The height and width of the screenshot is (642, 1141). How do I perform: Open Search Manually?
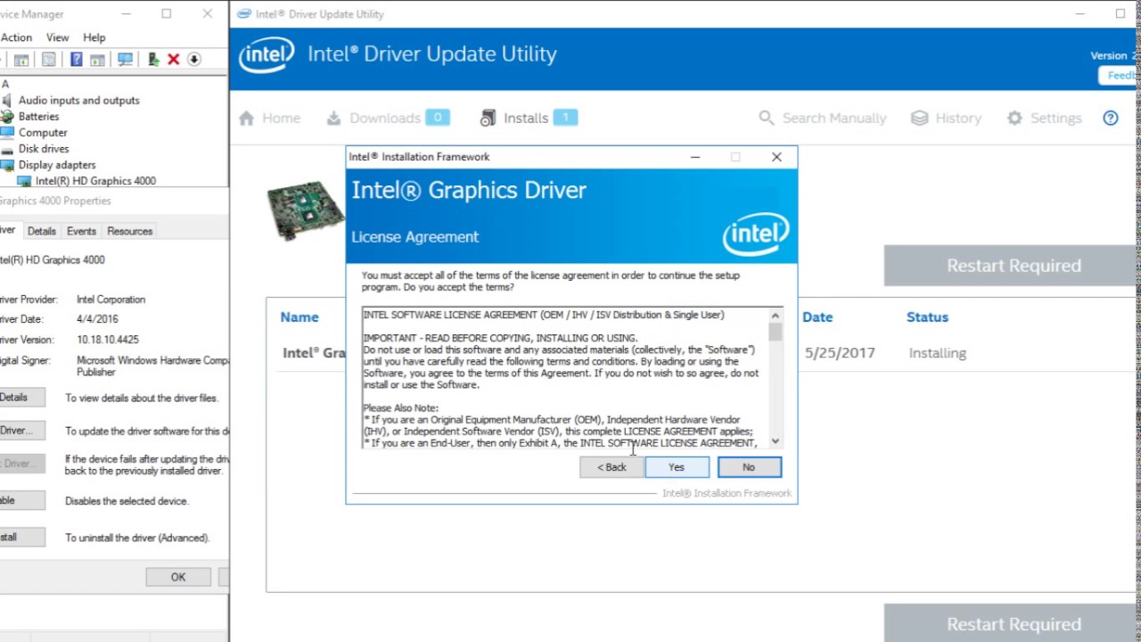(x=822, y=118)
